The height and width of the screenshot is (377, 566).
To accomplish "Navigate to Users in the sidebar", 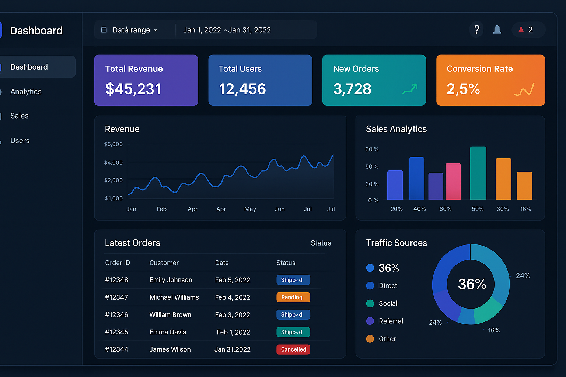I will tap(20, 141).
